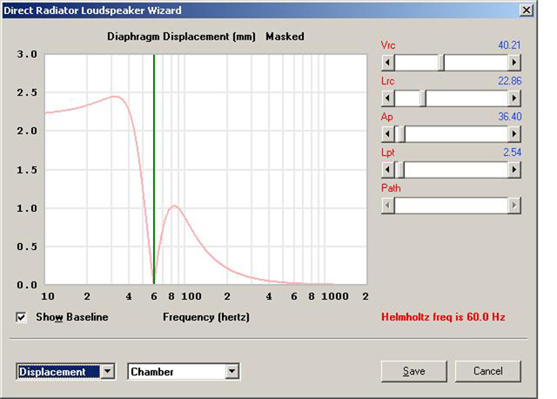The image size is (557, 399).
Task: Click the Helmholtz freq is 60.0 Hz text
Action: [x=443, y=317]
